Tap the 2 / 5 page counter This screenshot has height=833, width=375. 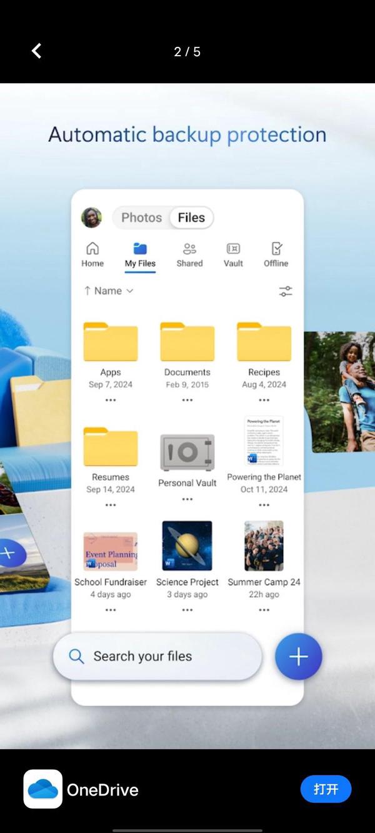[x=187, y=52]
